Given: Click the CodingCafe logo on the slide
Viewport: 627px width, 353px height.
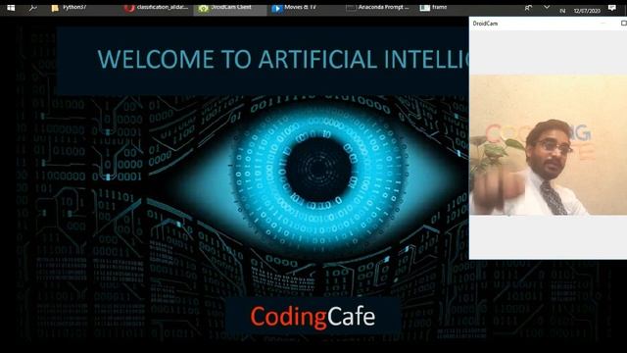Looking at the screenshot, I should click(x=313, y=316).
